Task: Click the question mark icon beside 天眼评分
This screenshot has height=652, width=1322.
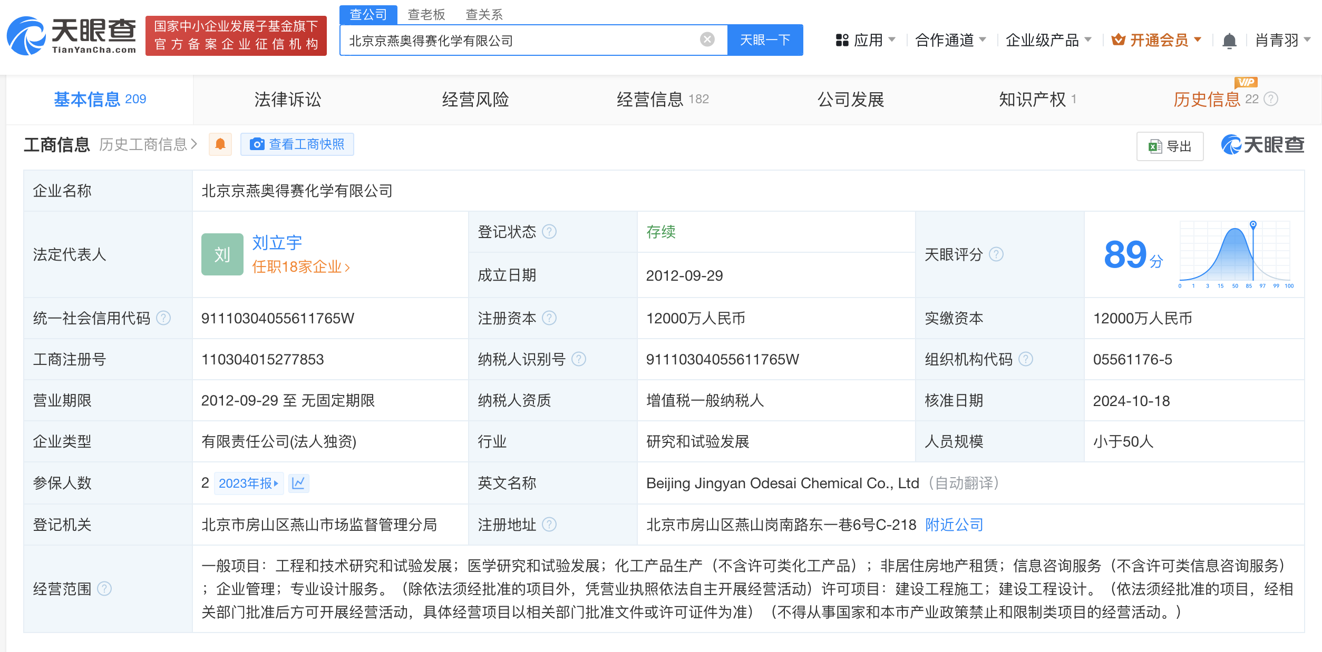Action: tap(996, 254)
